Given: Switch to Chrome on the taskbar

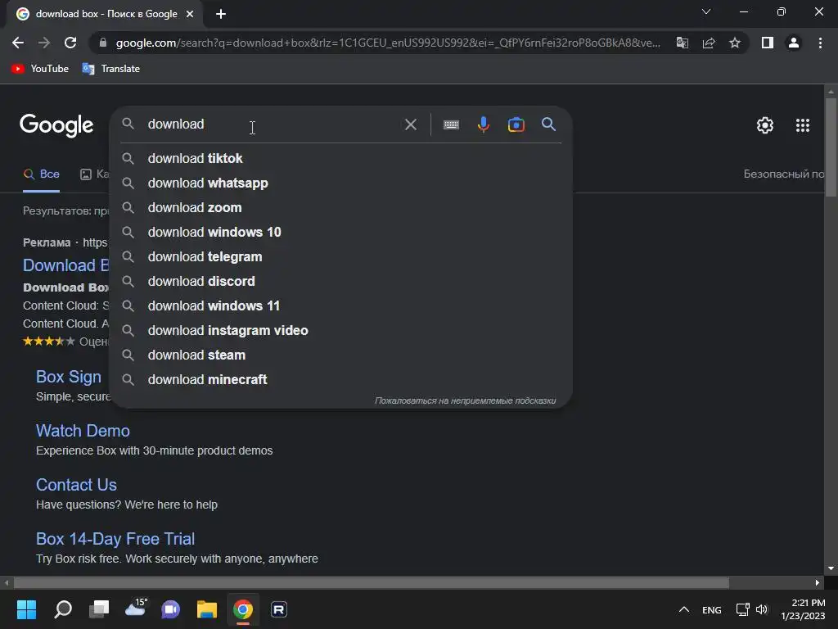Looking at the screenshot, I should pos(242,609).
